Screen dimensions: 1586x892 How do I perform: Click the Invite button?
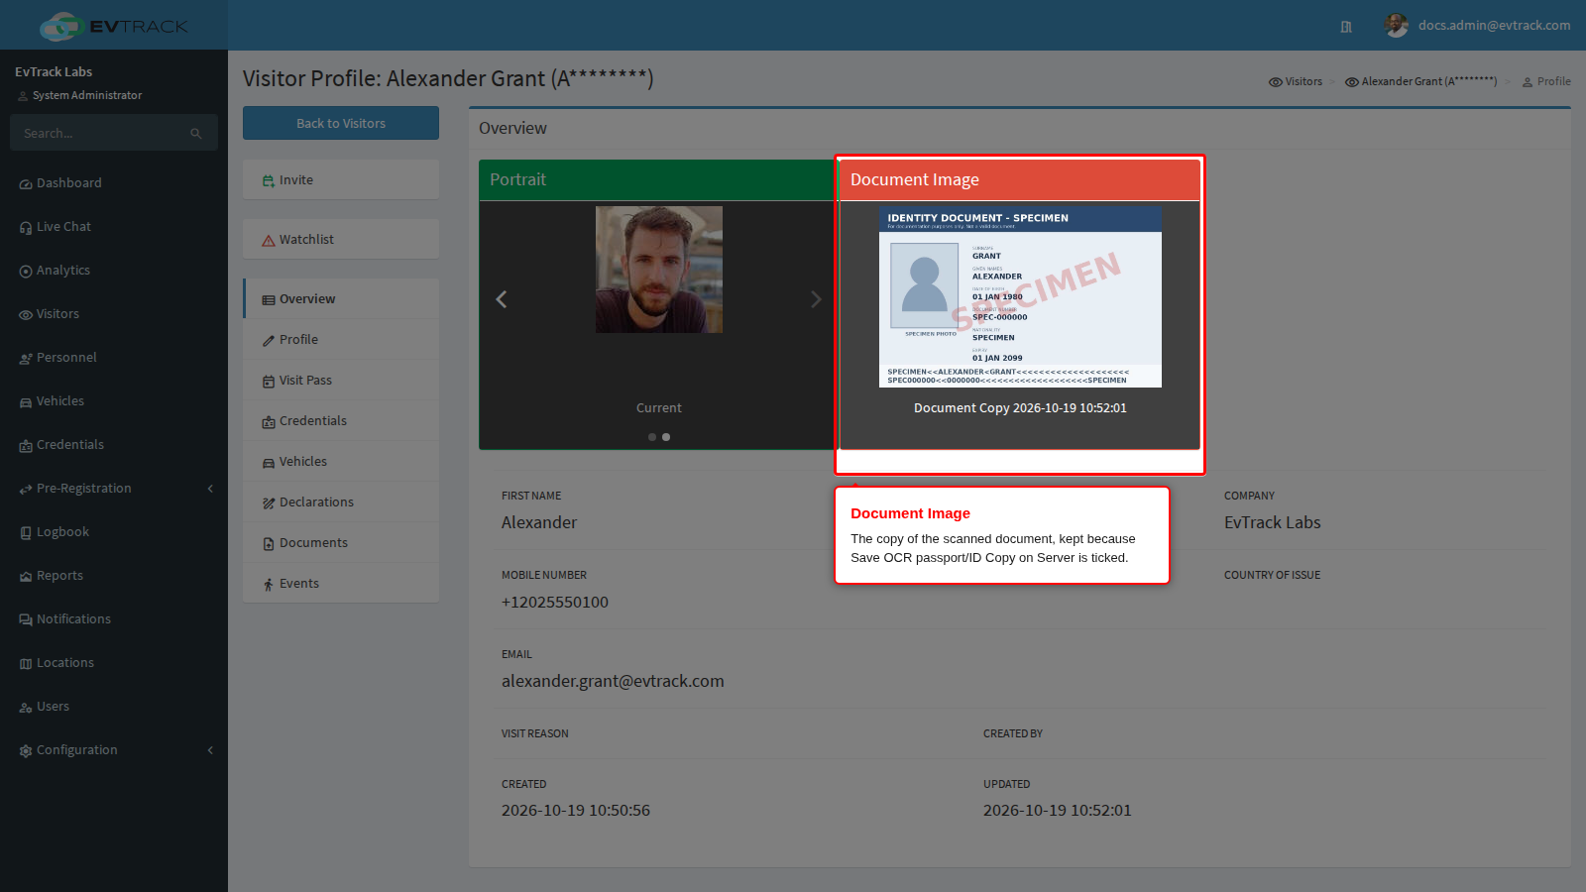[x=341, y=179]
